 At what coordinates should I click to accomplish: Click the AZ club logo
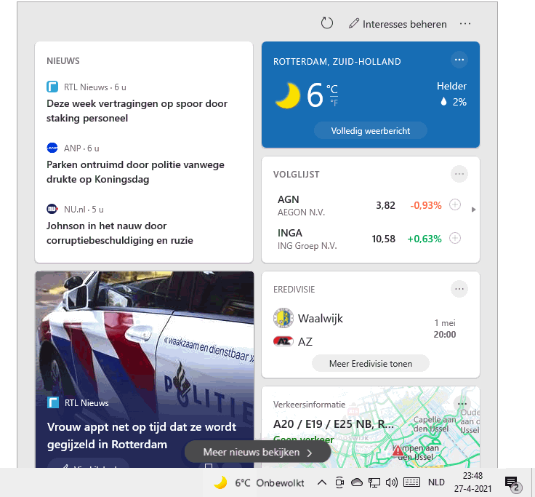pyautogui.click(x=283, y=341)
